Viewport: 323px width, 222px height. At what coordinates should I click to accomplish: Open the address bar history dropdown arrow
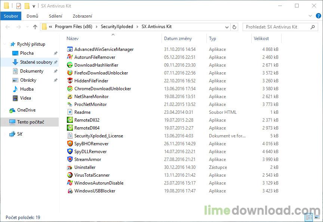tap(227, 27)
